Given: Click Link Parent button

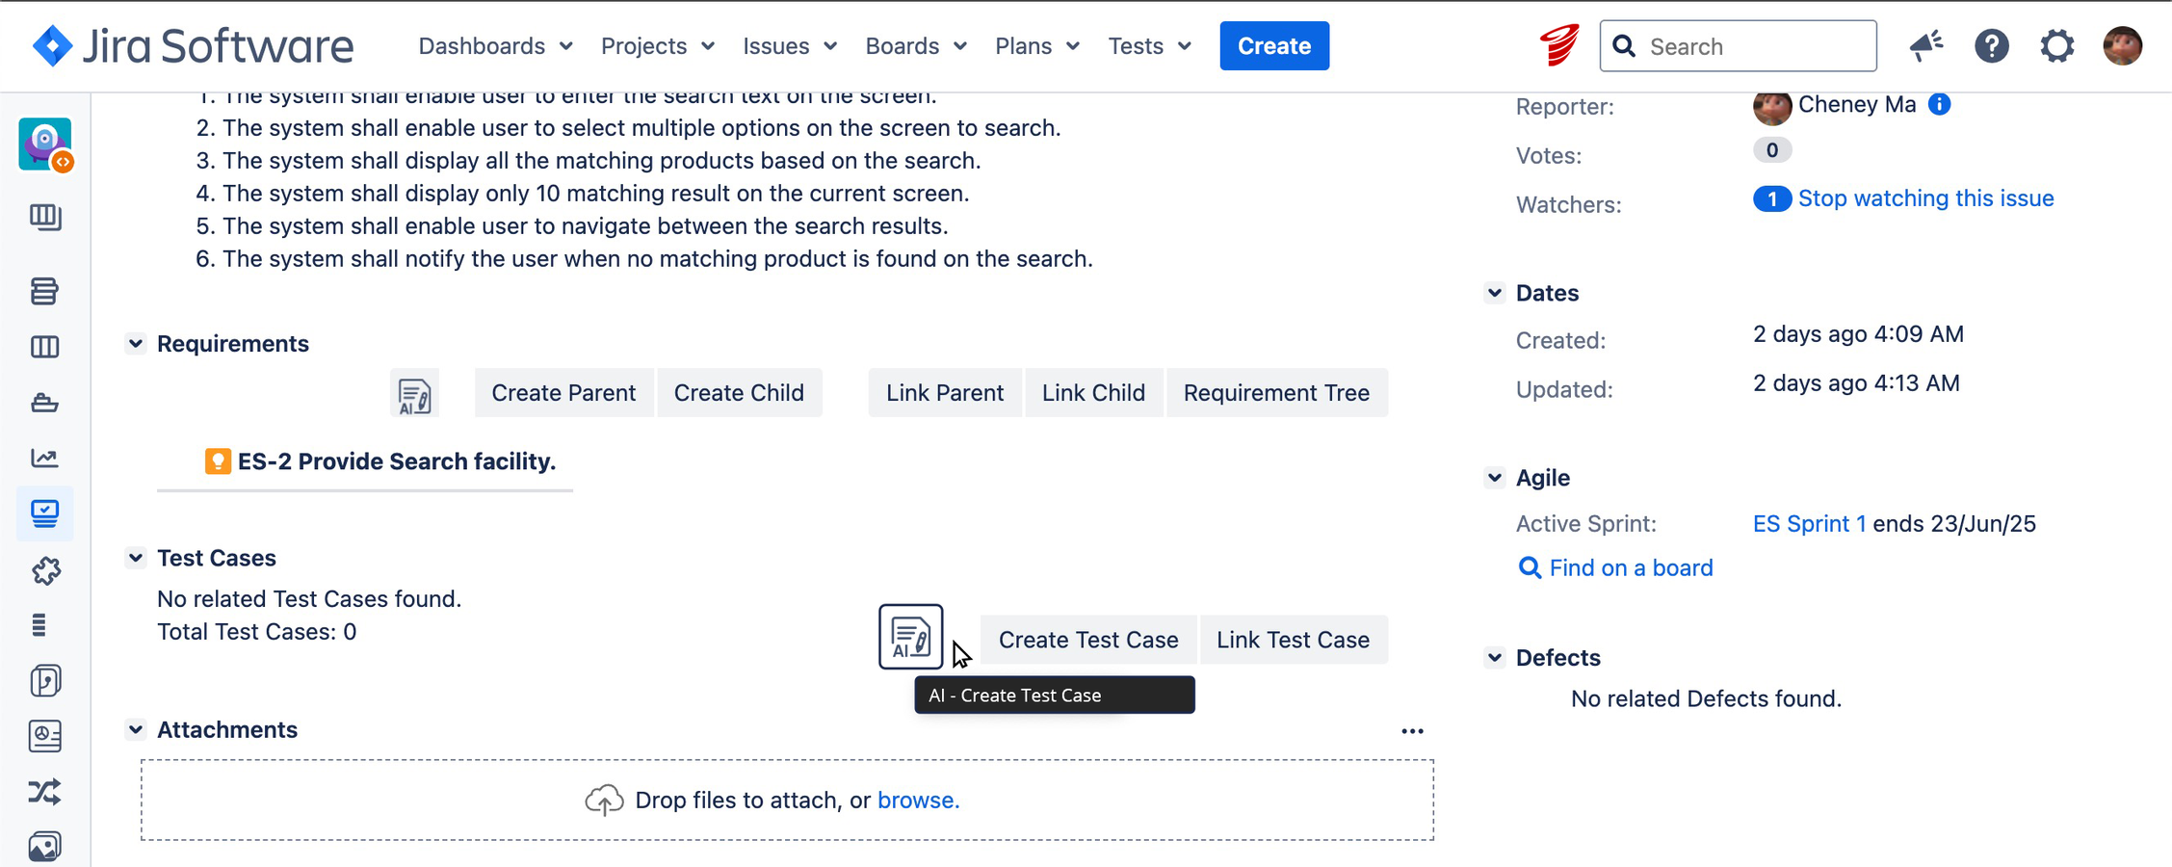Looking at the screenshot, I should point(945,393).
